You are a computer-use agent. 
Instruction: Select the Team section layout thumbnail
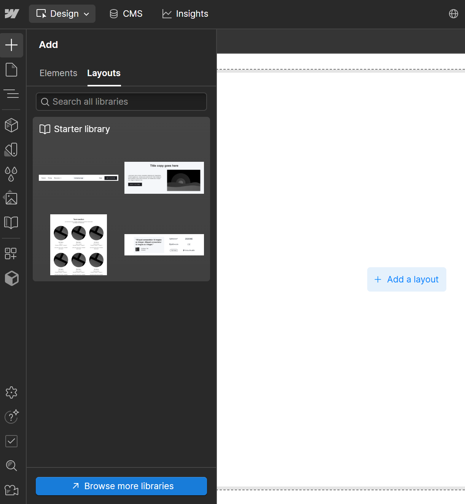pos(78,245)
